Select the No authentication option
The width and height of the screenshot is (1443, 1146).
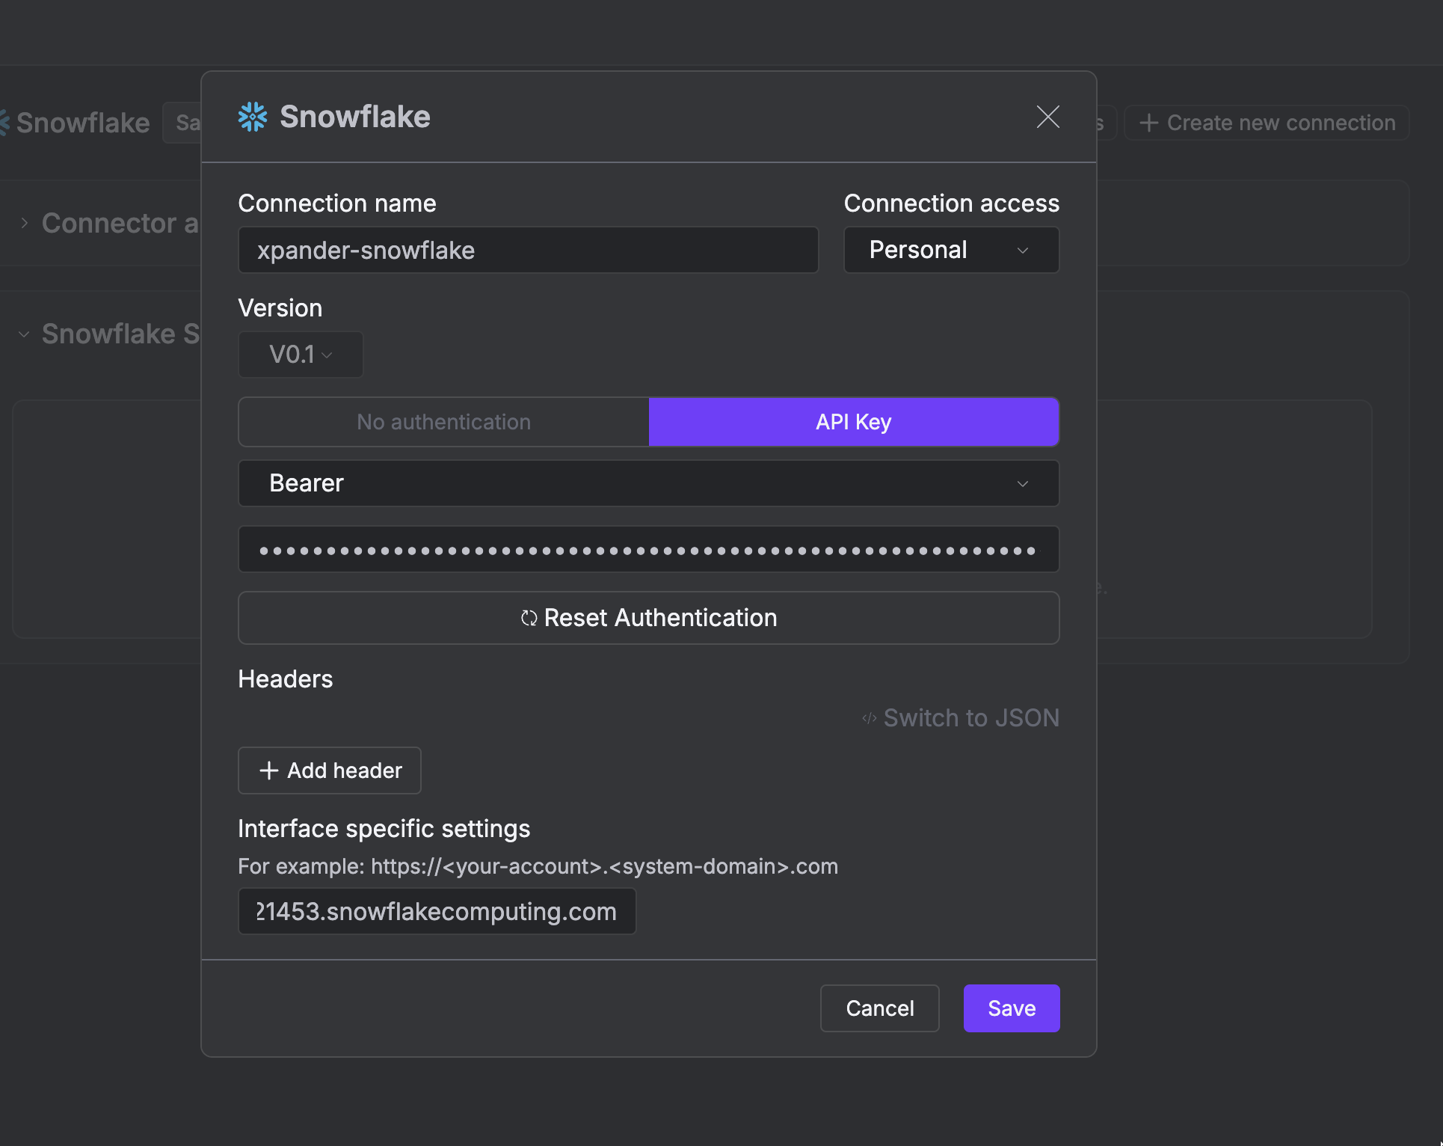click(x=443, y=422)
